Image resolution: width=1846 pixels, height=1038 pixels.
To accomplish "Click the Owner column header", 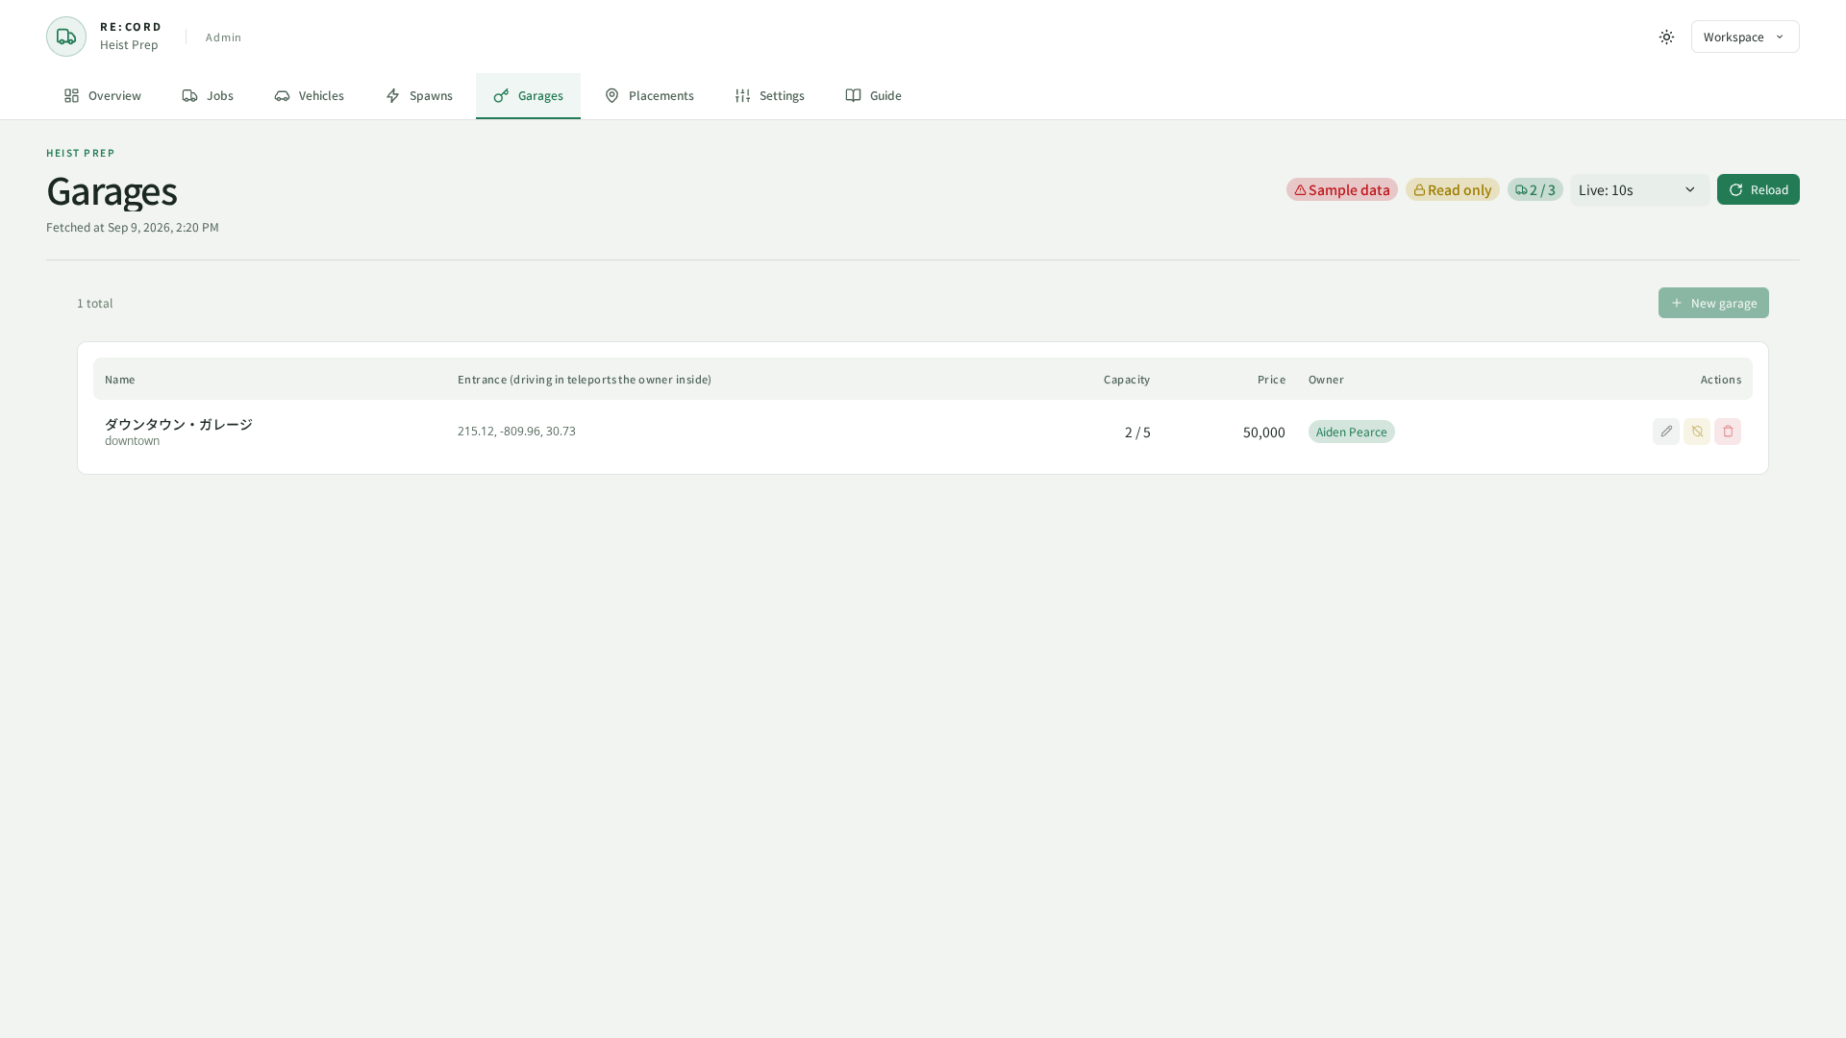I will [x=1326, y=379].
